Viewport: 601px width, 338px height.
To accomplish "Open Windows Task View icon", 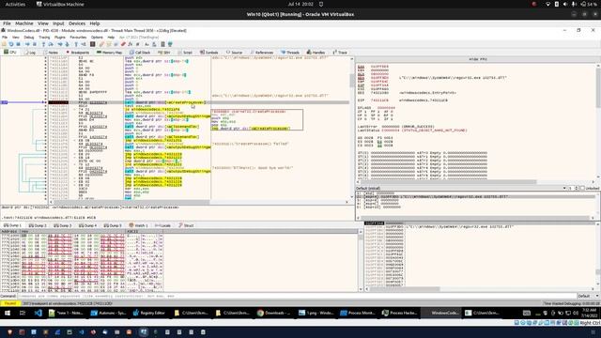I will [x=23, y=313].
